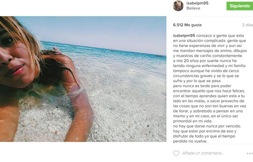
Task: Click the beach selfie photo
Action: pyautogui.click(x=83, y=79)
